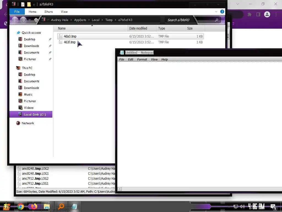Image resolution: width=282 pixels, height=212 pixels.
Task: Select amc8240.tmp.LOG1 in search results window
Action: click(35, 174)
